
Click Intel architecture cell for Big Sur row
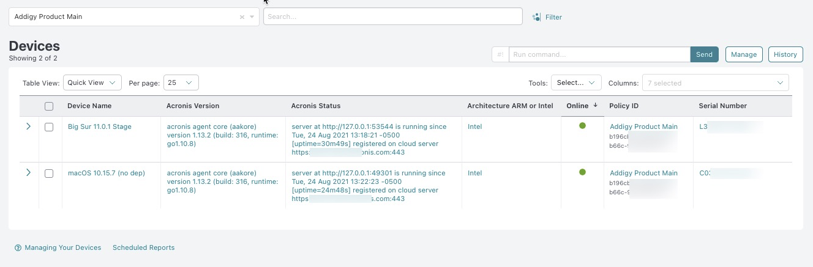474,126
